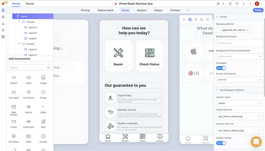Click the zoom in magnifier icon
The image size is (265, 151).
click(x=196, y=20)
